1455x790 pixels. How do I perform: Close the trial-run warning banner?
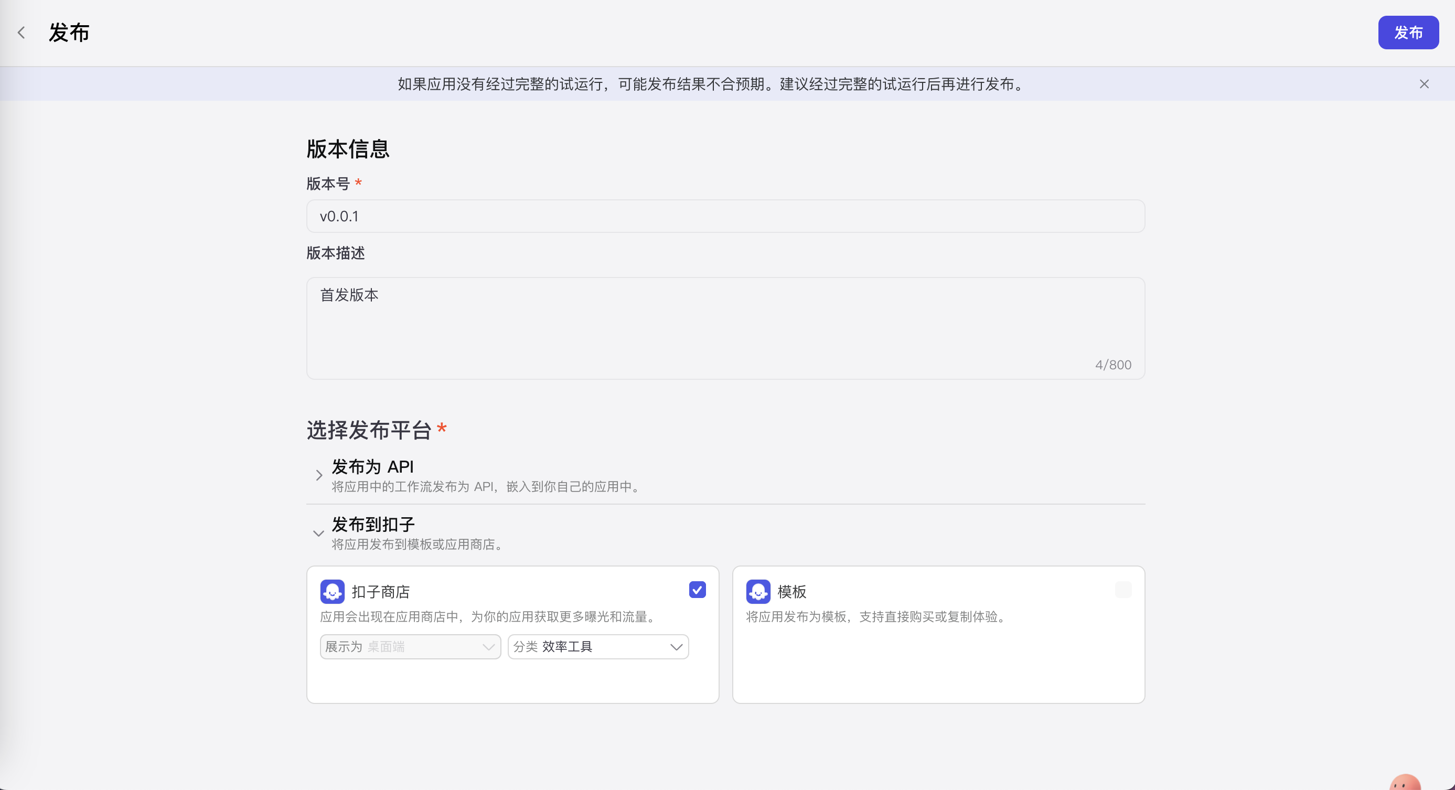point(1424,84)
